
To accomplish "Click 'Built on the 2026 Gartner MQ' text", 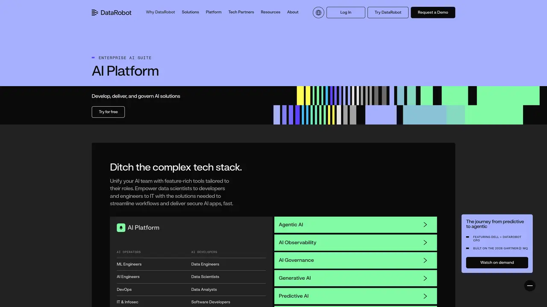I will tap(500, 248).
